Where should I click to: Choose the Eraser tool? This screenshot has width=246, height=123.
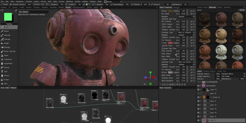[9, 80]
